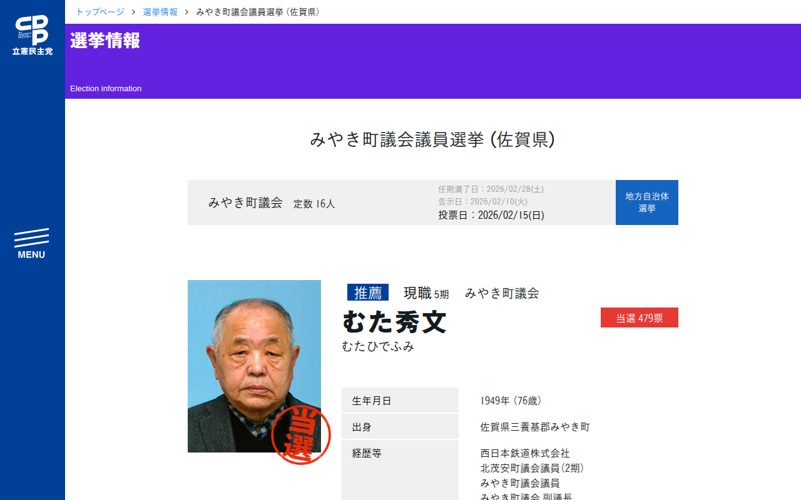Click the breadcrumb current page みやき町議会議員選挙
This screenshot has width=801, height=500.
click(x=259, y=12)
